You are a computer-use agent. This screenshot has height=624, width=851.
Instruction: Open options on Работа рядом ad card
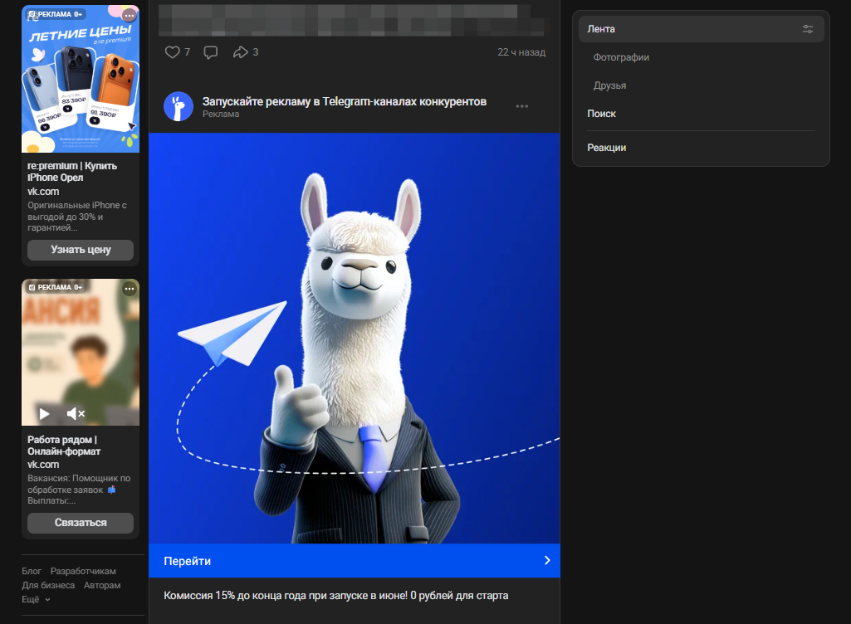[130, 289]
